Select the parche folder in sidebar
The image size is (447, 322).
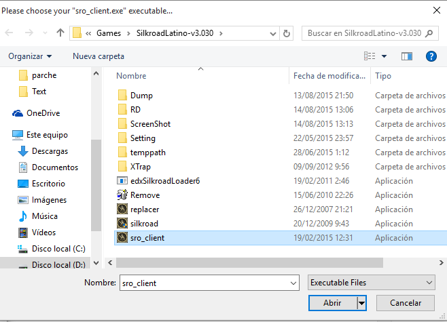point(44,75)
